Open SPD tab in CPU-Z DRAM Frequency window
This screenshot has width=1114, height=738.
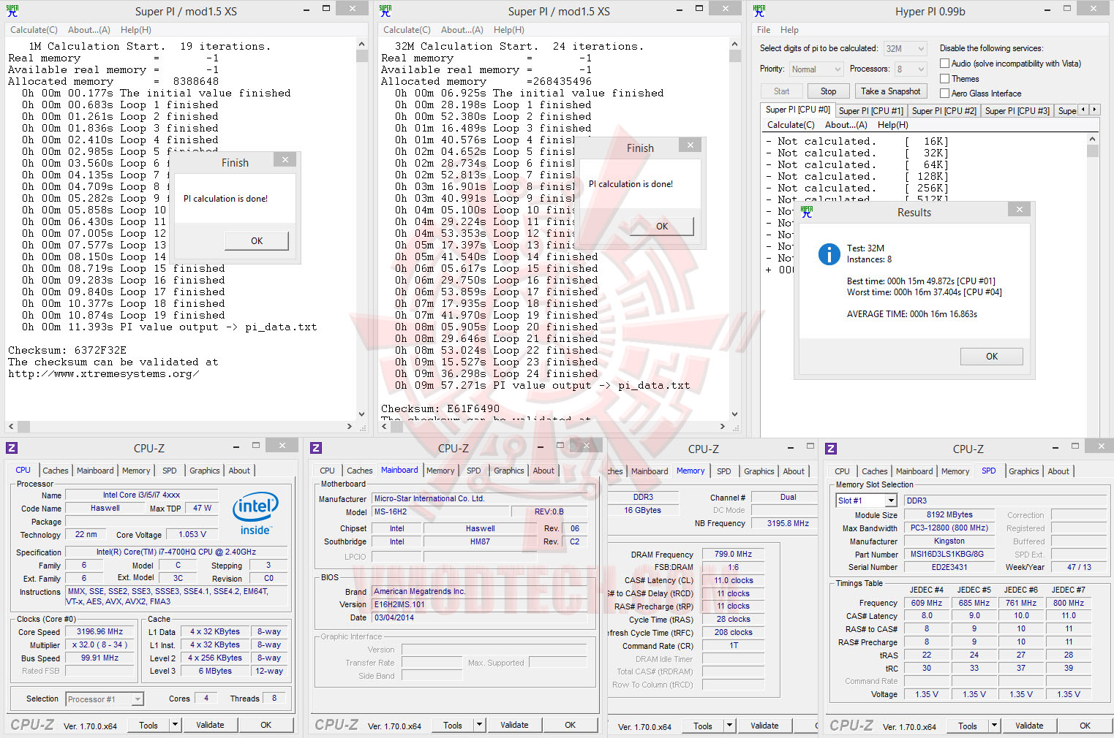click(x=724, y=471)
